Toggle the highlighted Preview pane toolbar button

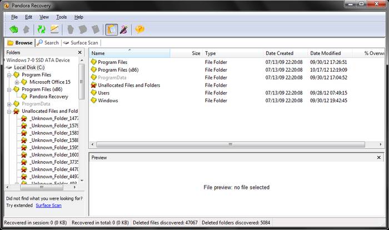click(x=112, y=29)
